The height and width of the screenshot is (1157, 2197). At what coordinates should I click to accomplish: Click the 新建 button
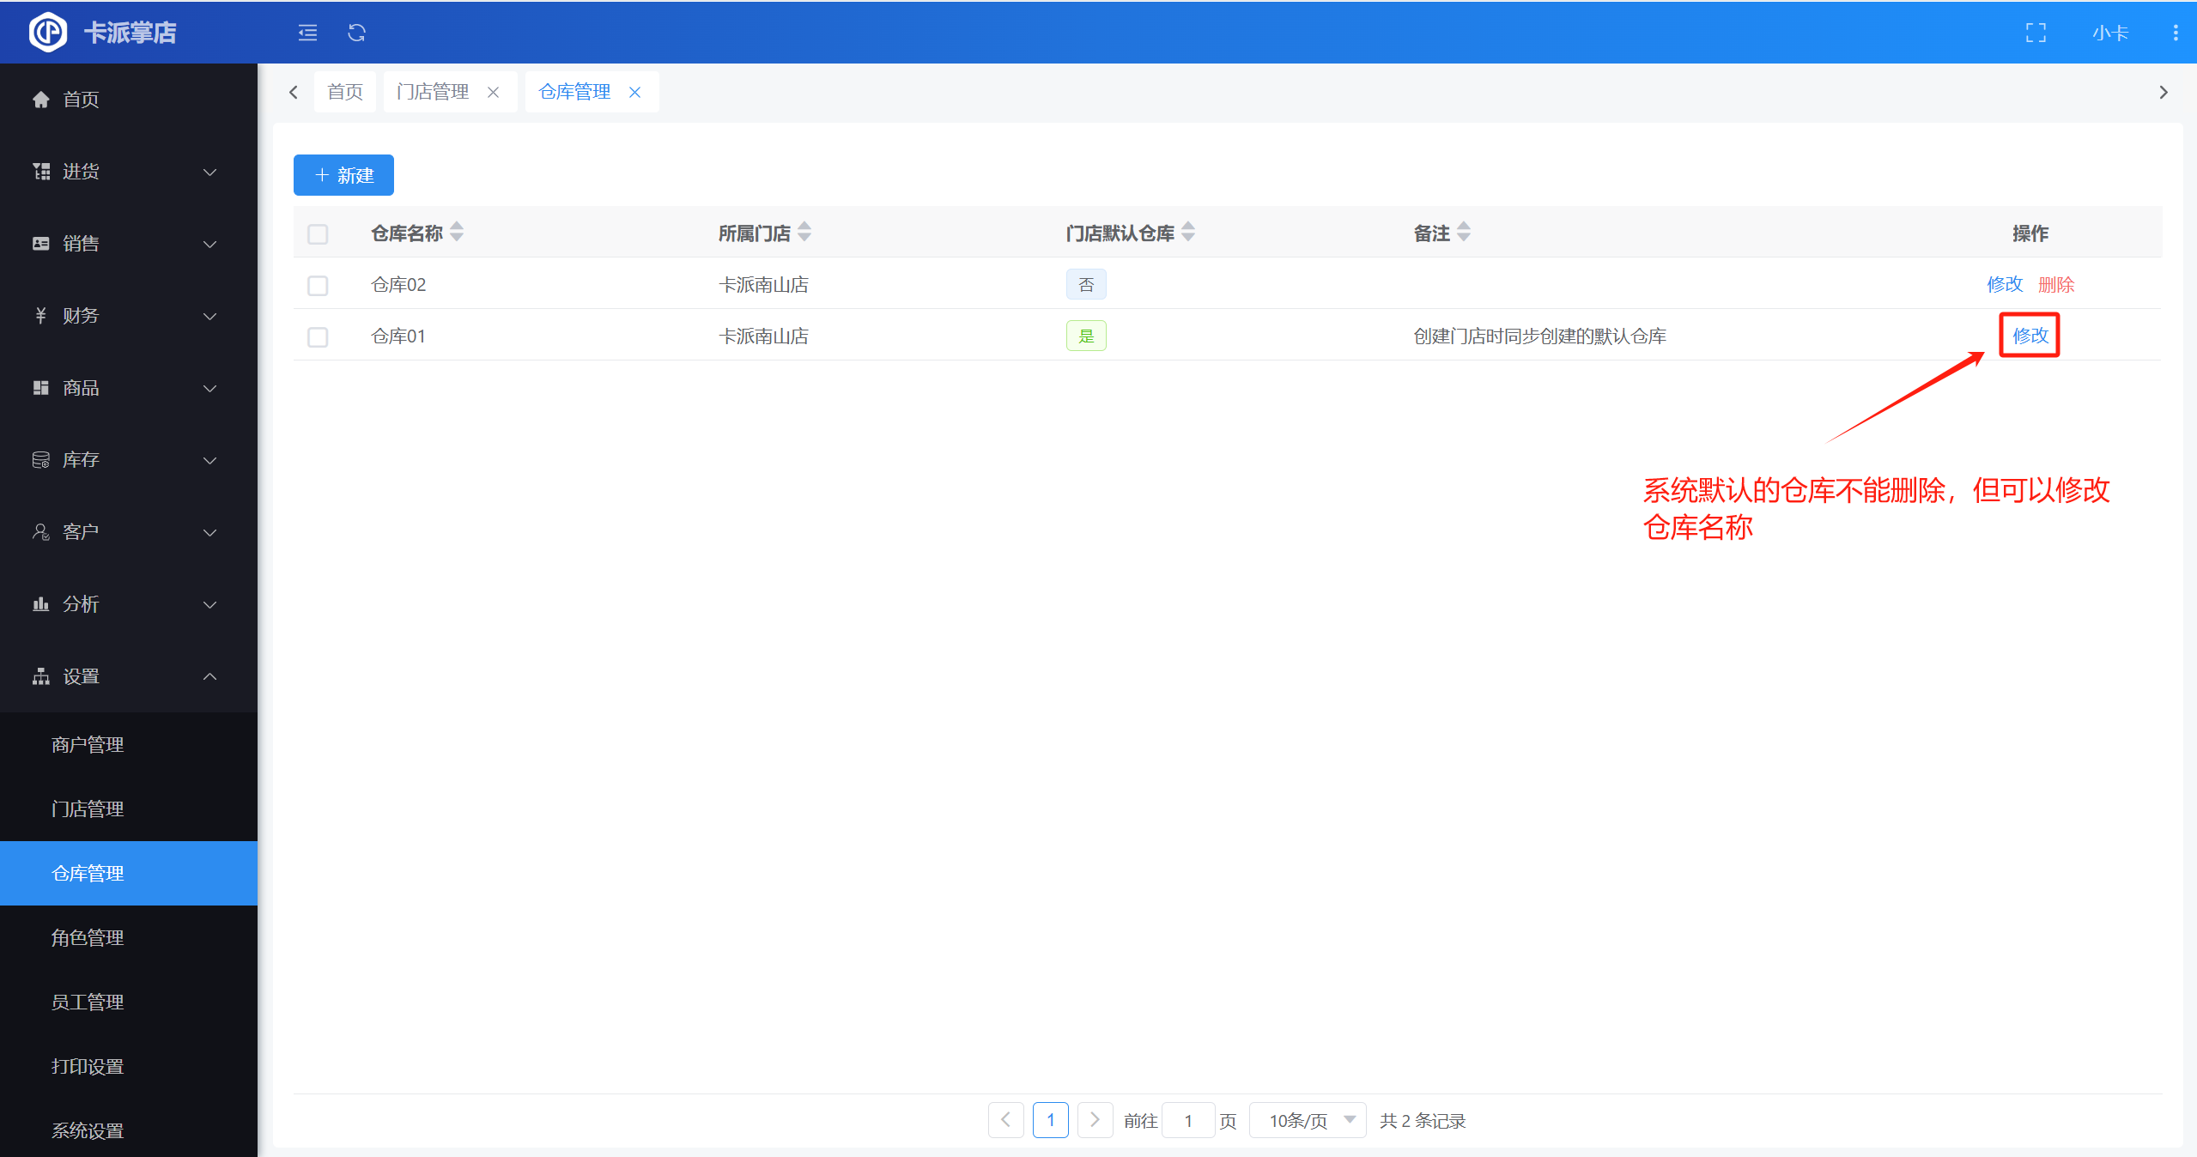[x=343, y=175]
